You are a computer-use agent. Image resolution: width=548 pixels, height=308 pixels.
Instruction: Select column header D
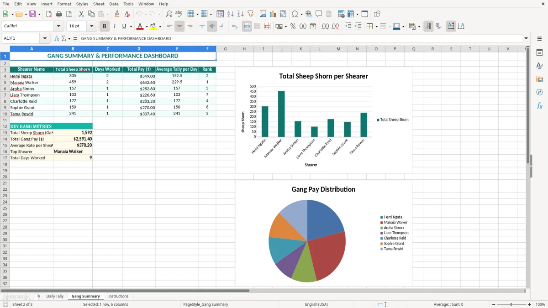(139, 49)
